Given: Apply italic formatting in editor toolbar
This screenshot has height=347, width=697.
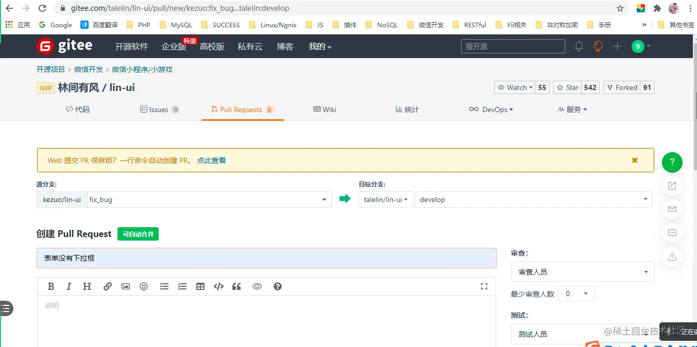Looking at the screenshot, I should [x=69, y=286].
